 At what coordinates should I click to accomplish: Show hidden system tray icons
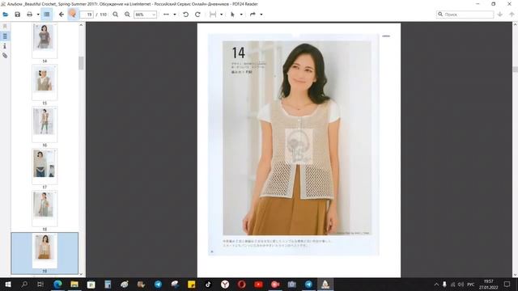coord(436,285)
